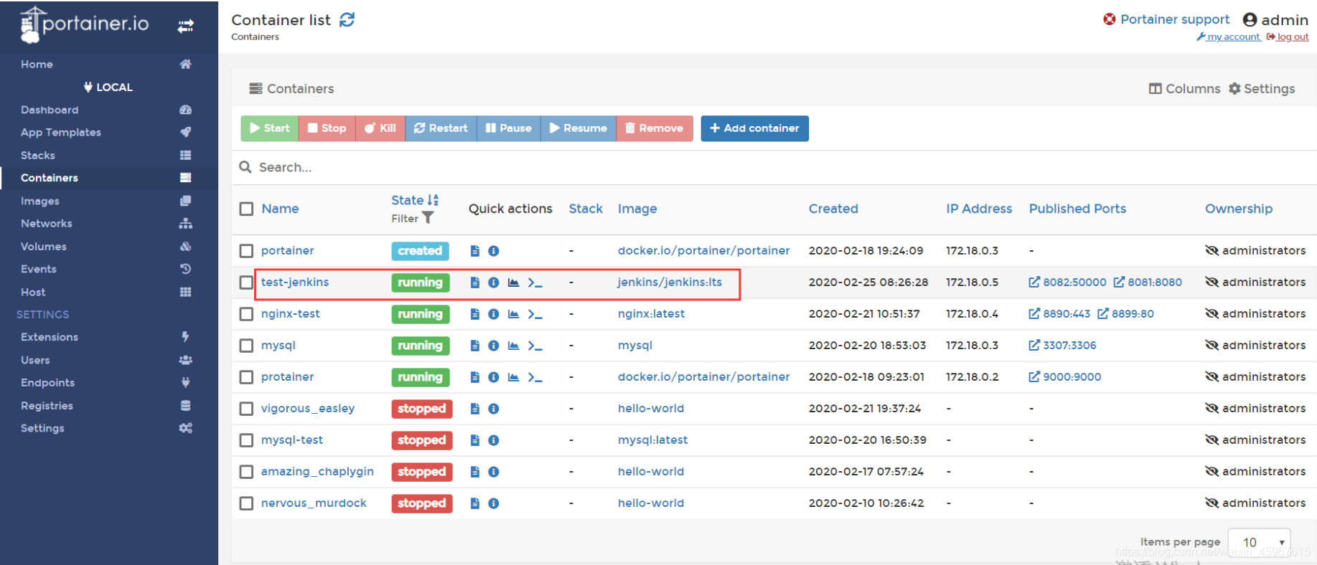Open stats chart icon for mysql container
The width and height of the screenshot is (1317, 565).
pos(513,346)
